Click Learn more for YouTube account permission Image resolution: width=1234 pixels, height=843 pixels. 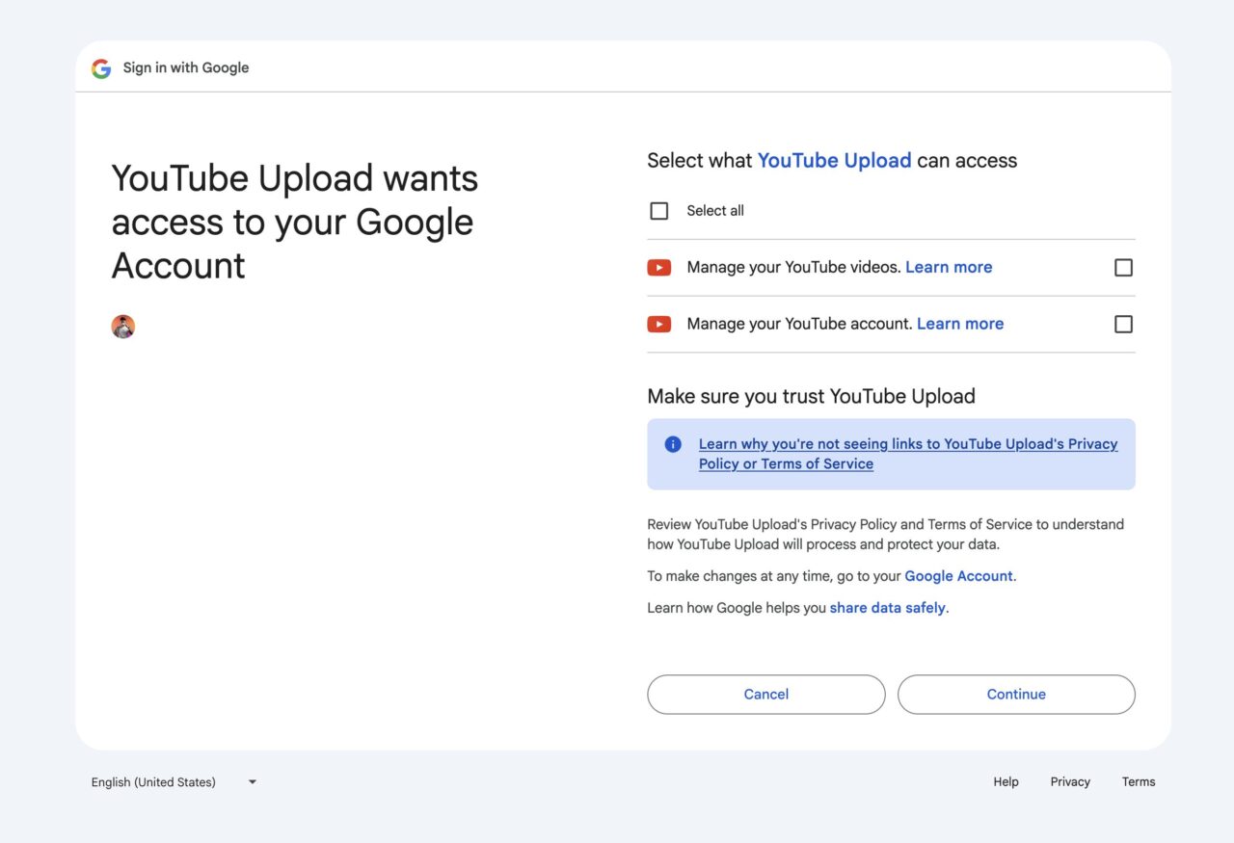[960, 324]
